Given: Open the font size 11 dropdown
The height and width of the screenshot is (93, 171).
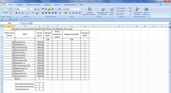Looking at the screenshot, I should (x=33, y=9).
